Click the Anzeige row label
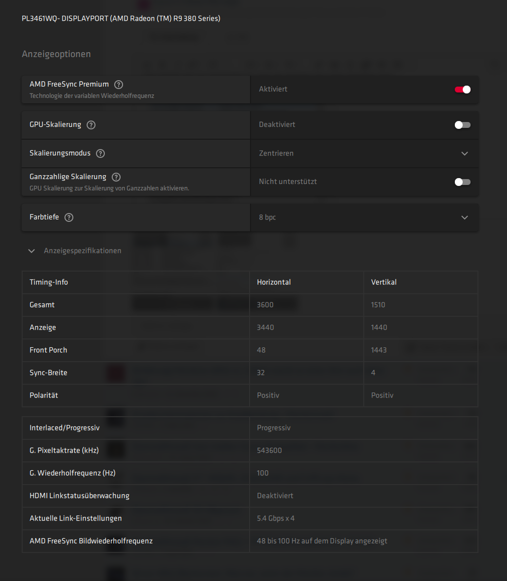The height and width of the screenshot is (581, 507). point(43,328)
